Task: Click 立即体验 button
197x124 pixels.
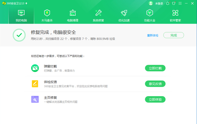Action: coord(155,99)
